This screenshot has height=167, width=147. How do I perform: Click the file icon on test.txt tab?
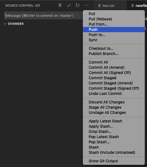[99, 6]
